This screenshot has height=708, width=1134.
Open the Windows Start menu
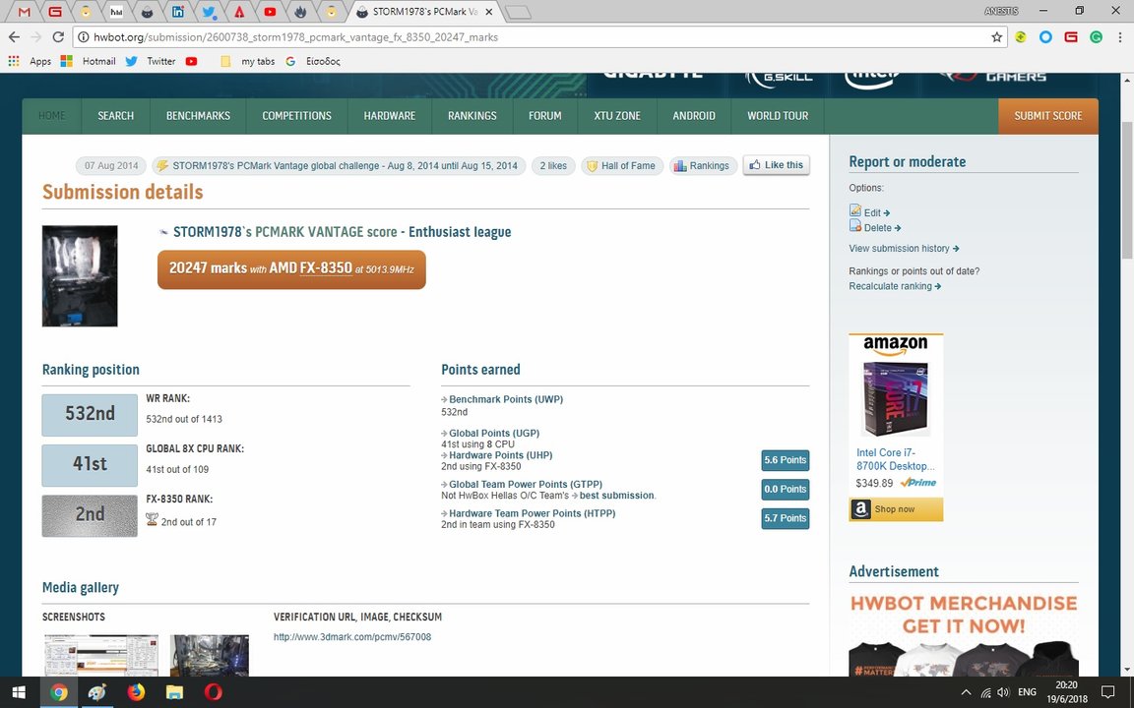point(19,692)
